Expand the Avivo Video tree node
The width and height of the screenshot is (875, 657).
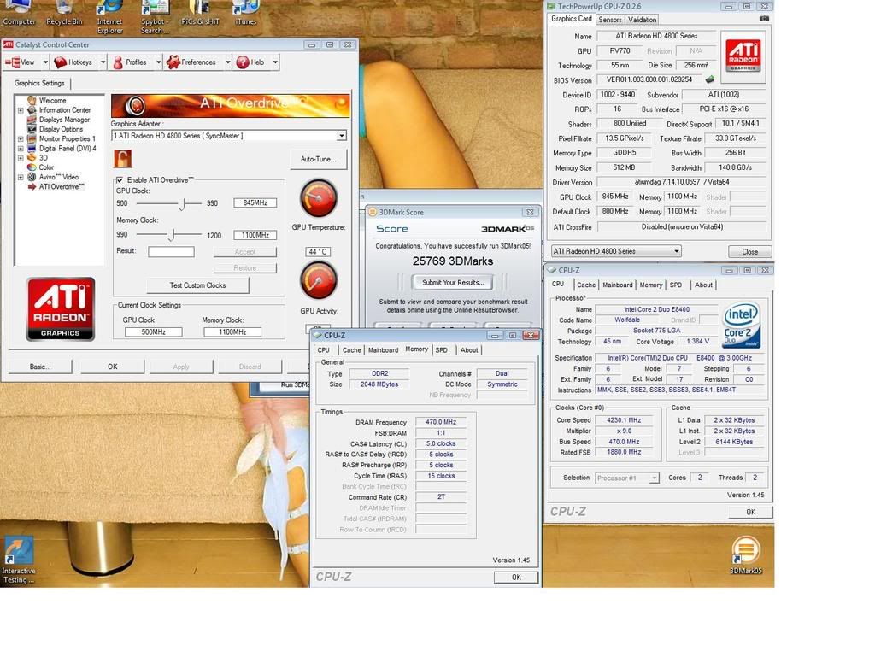(x=21, y=178)
